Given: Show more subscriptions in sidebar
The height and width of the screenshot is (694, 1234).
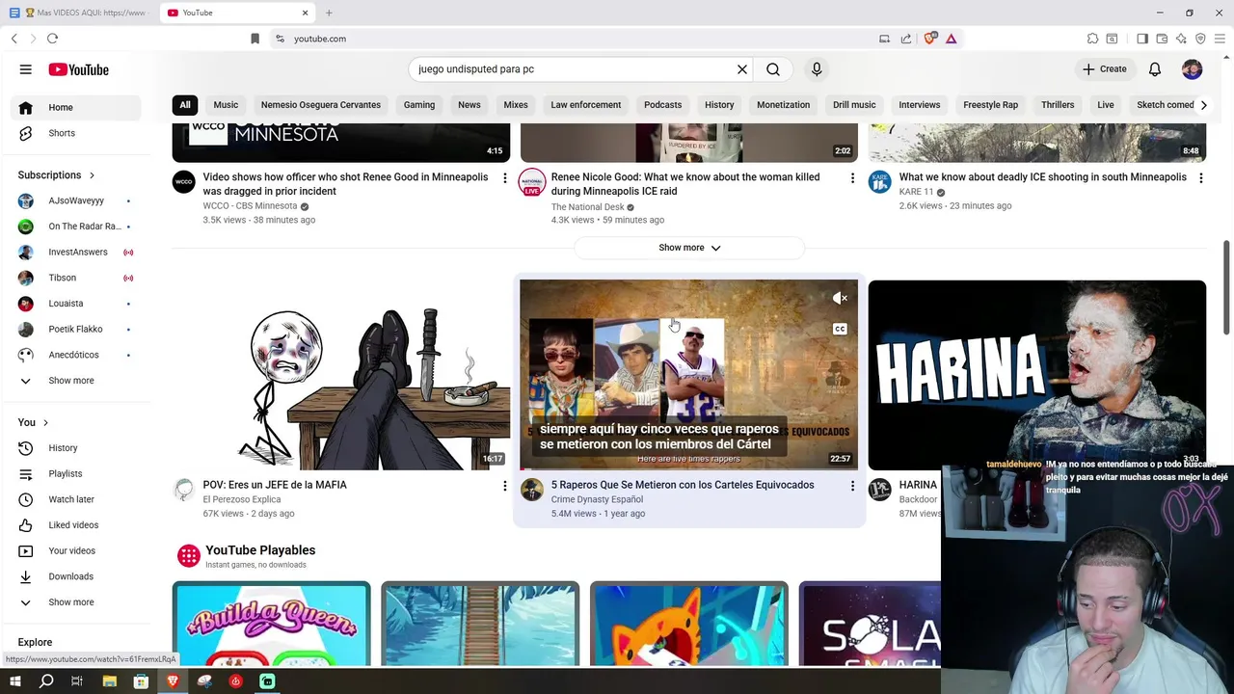Looking at the screenshot, I should (75, 381).
